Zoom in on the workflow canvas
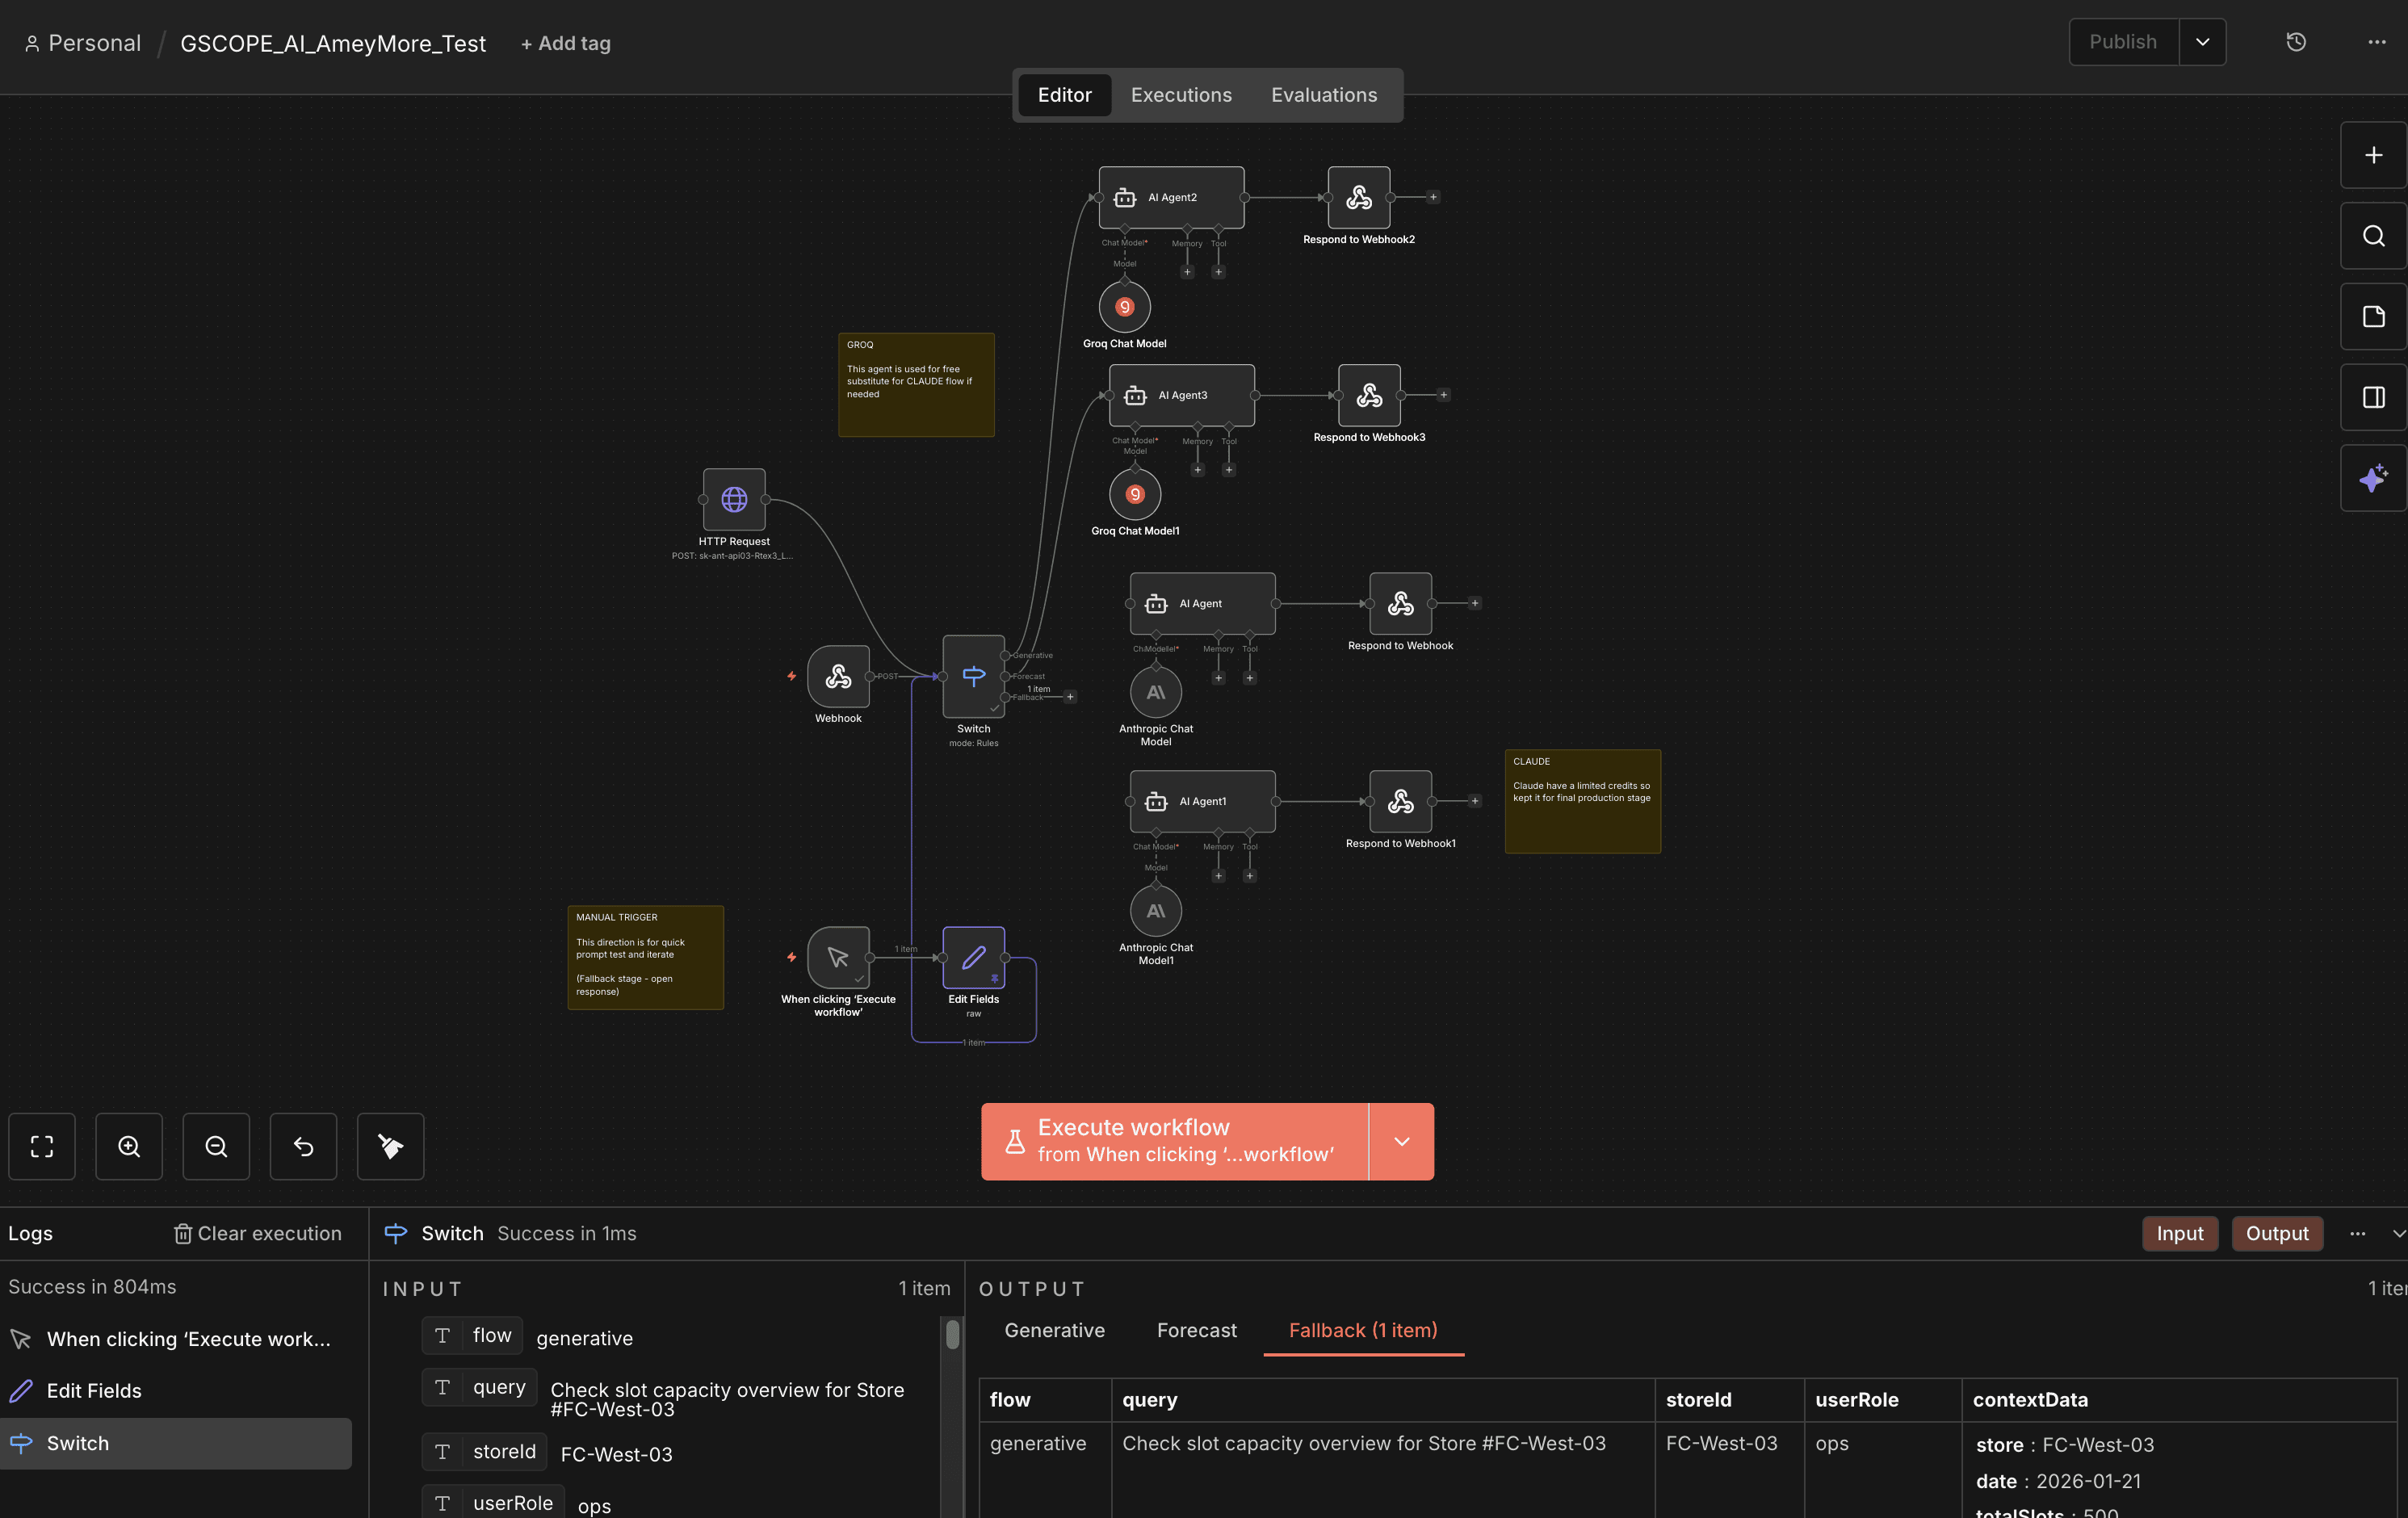Viewport: 2408px width, 1518px height. (x=129, y=1146)
